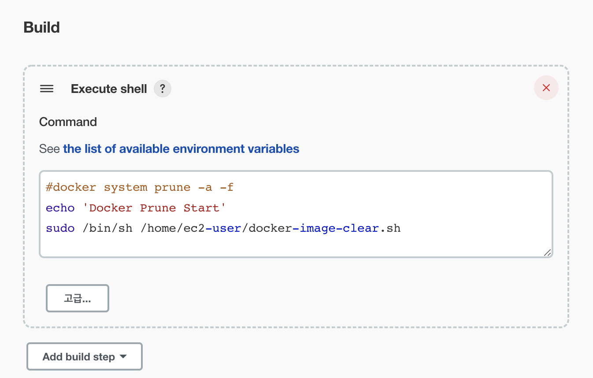
Task: Open the Execute shell help question mark
Action: (162, 89)
